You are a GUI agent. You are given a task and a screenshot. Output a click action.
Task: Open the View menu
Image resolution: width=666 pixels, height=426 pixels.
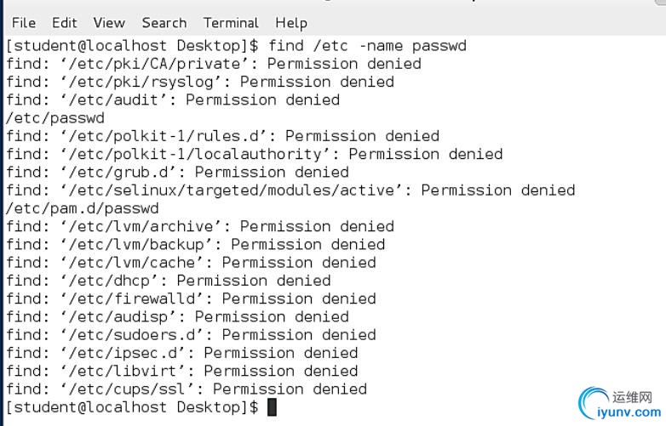click(109, 22)
